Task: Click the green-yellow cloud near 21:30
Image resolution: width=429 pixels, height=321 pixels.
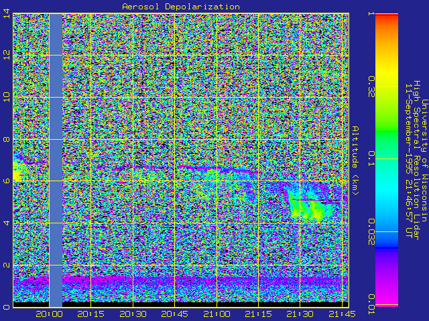Action: [309, 205]
